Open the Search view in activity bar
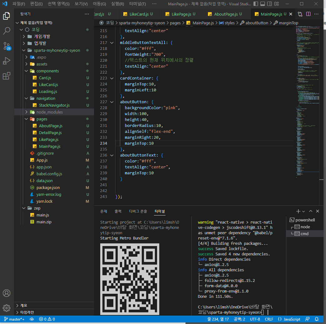Image resolution: width=326 pixels, height=324 pixels. 7,31
